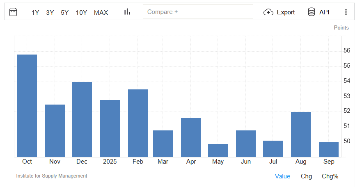Open the calendar date range picker
The width and height of the screenshot is (362, 187).
(x=13, y=12)
